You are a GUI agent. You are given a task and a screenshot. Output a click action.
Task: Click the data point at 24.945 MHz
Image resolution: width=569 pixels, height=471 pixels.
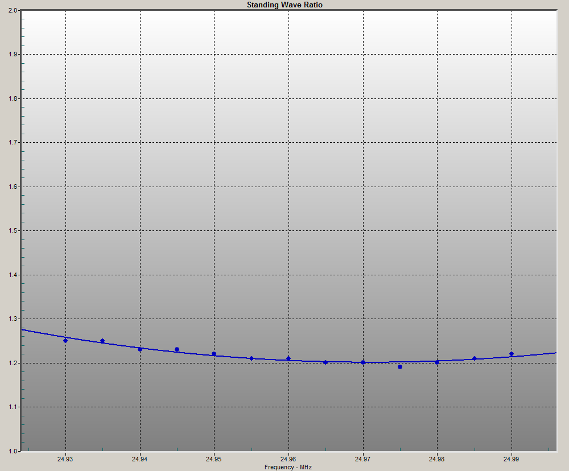click(177, 349)
